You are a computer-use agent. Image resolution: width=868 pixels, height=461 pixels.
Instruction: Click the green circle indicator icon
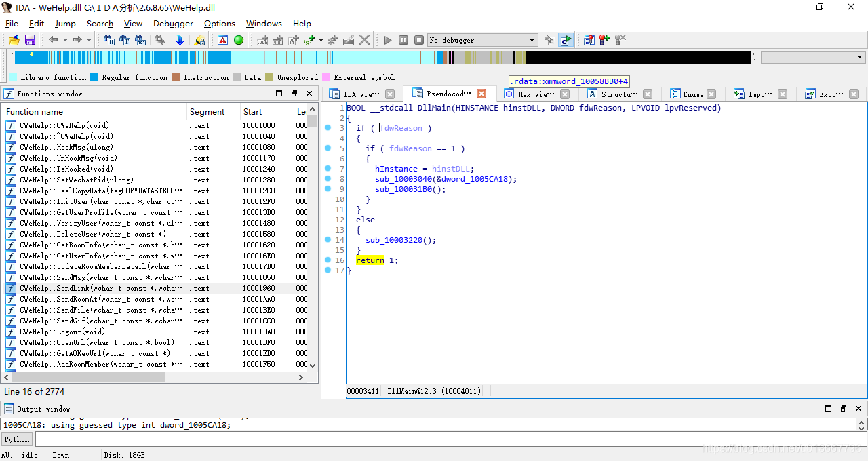point(239,40)
